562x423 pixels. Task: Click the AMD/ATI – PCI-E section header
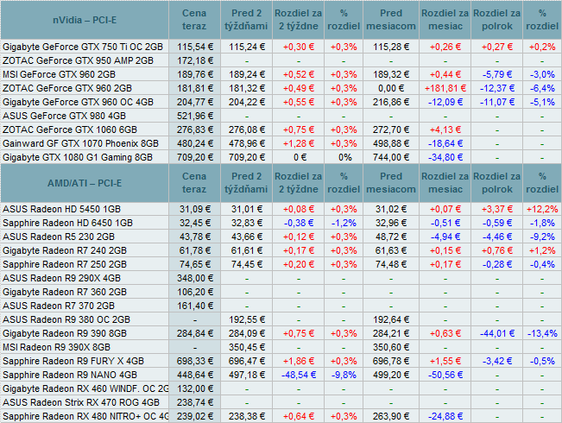point(85,183)
